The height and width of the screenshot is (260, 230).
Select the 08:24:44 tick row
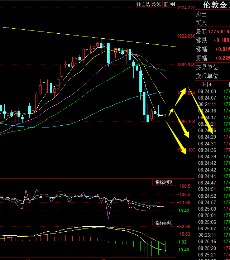coord(213,176)
